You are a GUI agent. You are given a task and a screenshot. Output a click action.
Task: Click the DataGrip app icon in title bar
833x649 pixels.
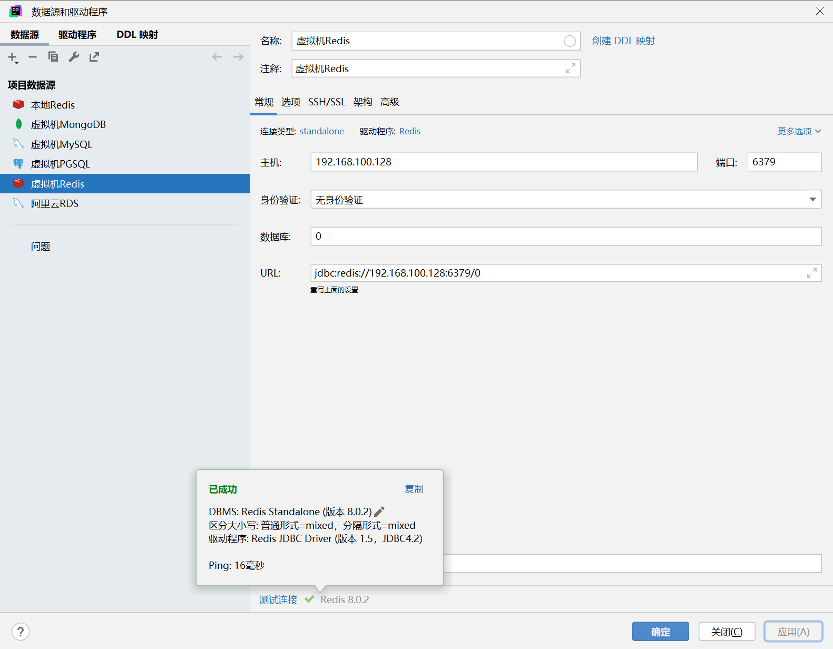pos(16,11)
